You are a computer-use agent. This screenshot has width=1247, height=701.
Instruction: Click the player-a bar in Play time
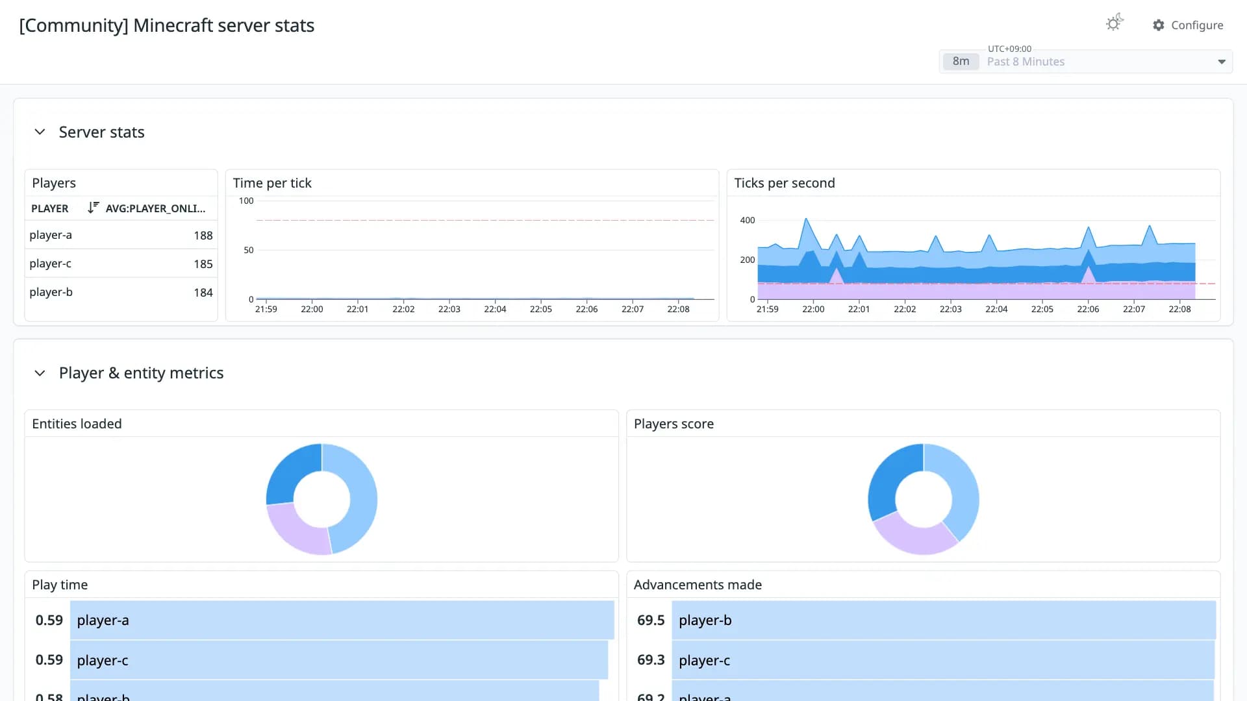(x=342, y=620)
